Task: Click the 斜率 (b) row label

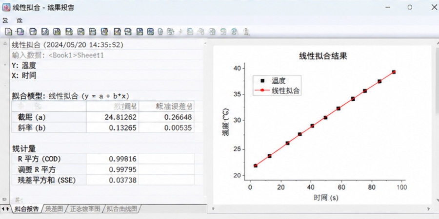Action: point(32,128)
